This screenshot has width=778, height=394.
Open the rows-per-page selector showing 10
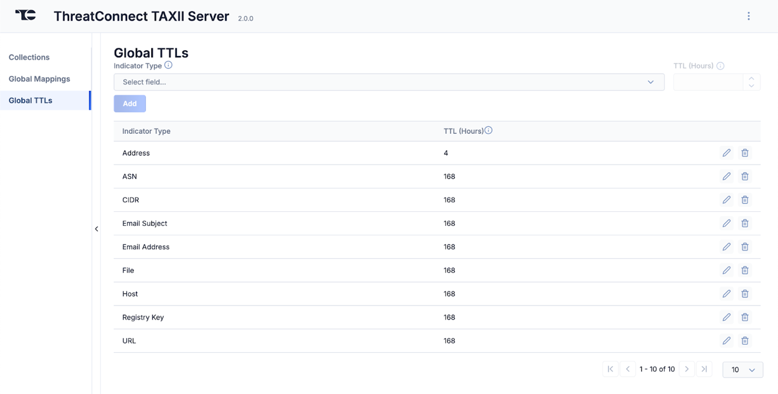[743, 369]
